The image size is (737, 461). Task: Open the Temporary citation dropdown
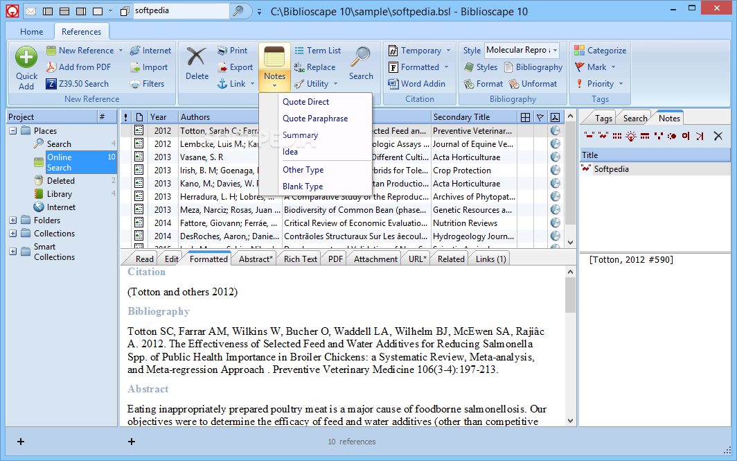coord(448,51)
